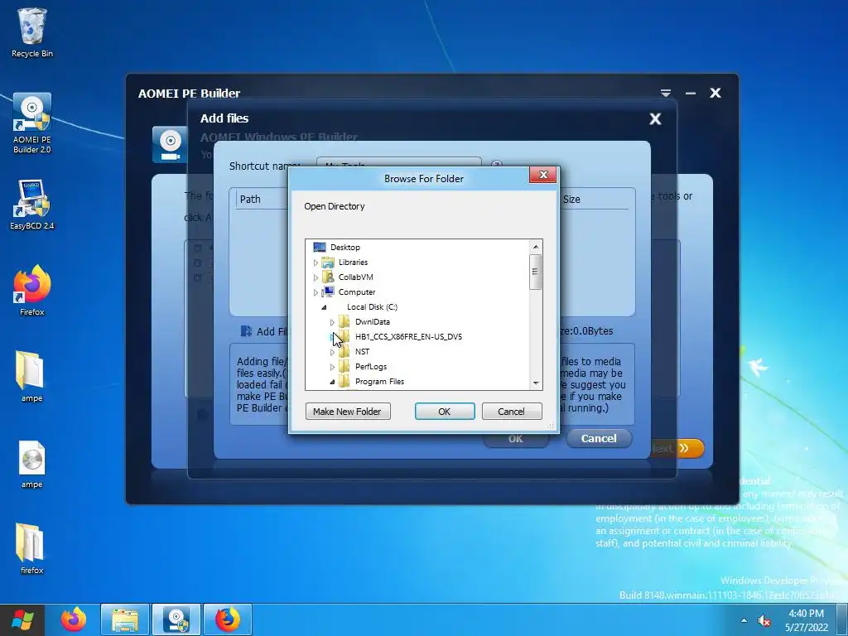Click the clock showing 4:40 PM
Screen dimensions: 848x636
(807, 620)
